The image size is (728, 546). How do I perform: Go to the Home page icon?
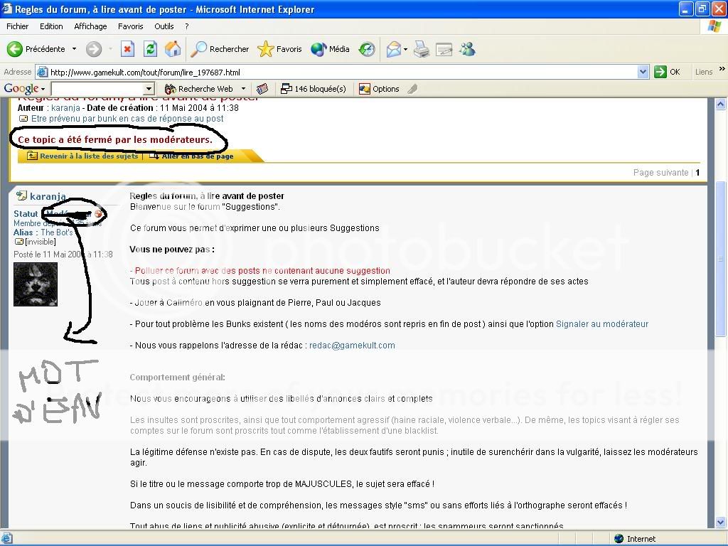[x=172, y=49]
